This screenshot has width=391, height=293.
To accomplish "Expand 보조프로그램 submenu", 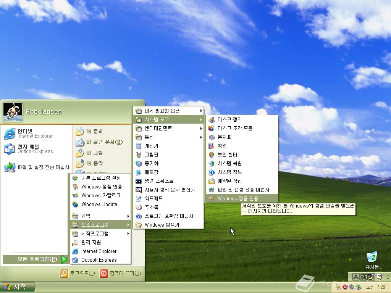I will pos(100,225).
